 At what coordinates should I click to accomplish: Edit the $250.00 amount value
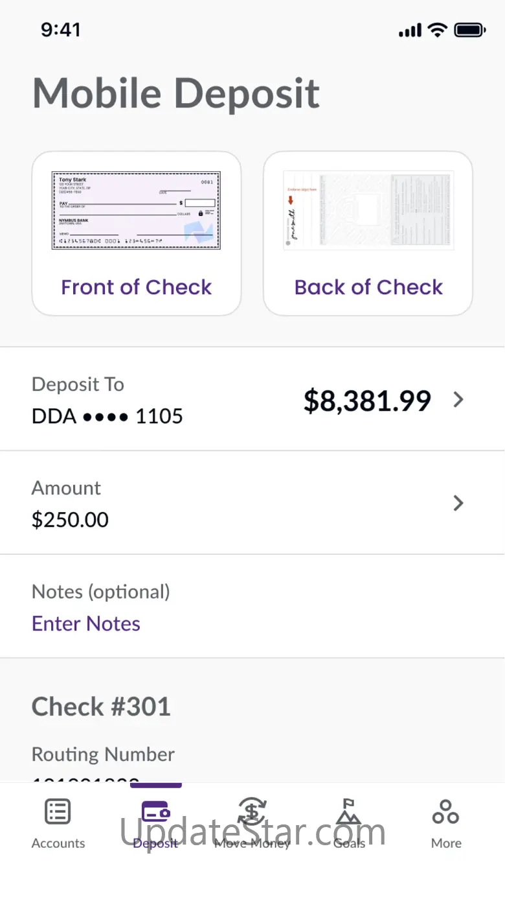point(70,520)
